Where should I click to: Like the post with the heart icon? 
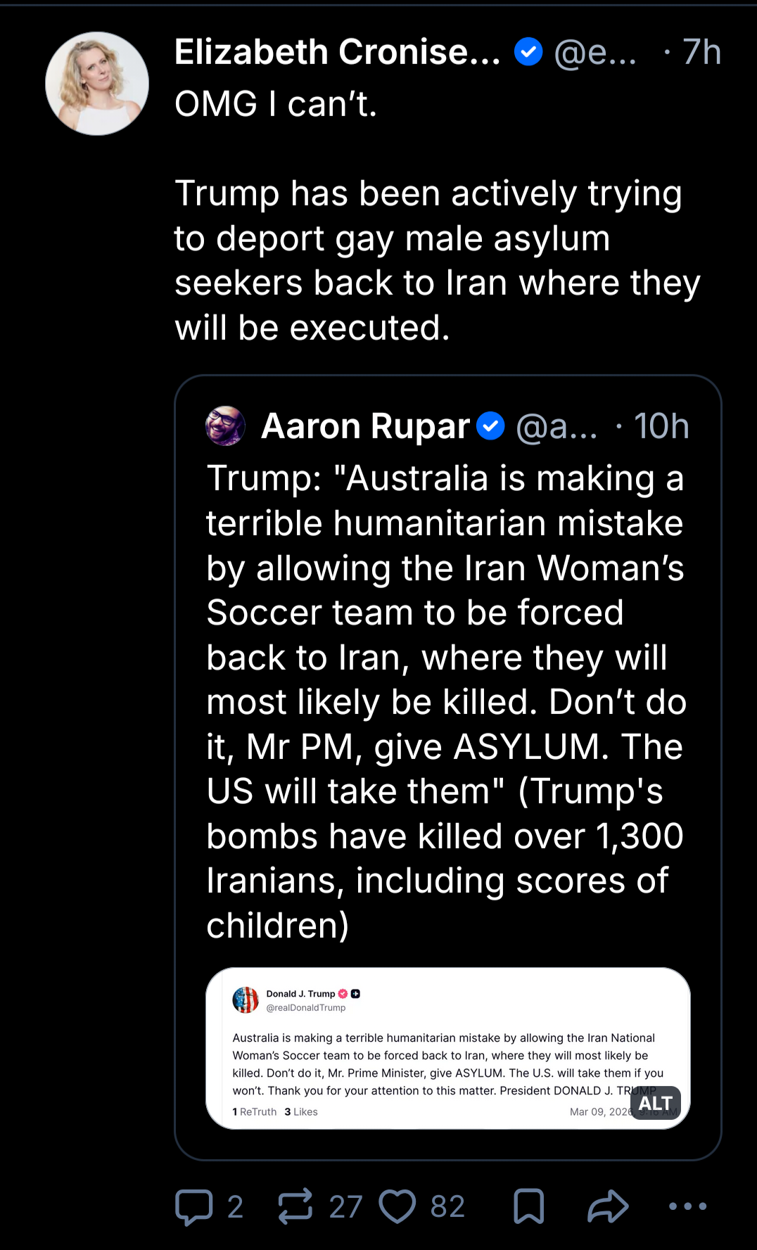(397, 1206)
